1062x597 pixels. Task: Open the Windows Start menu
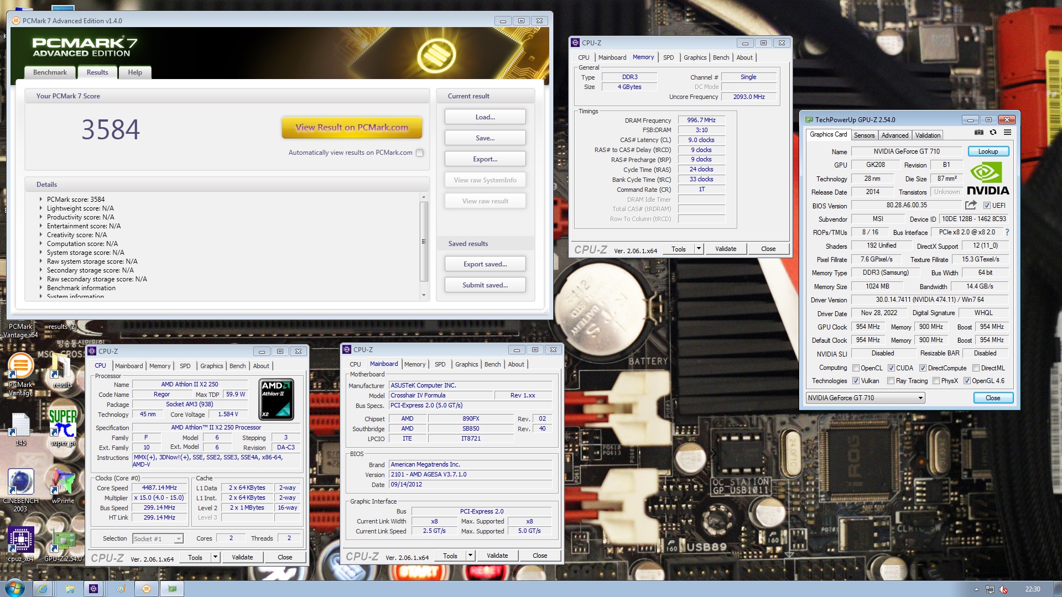[14, 588]
